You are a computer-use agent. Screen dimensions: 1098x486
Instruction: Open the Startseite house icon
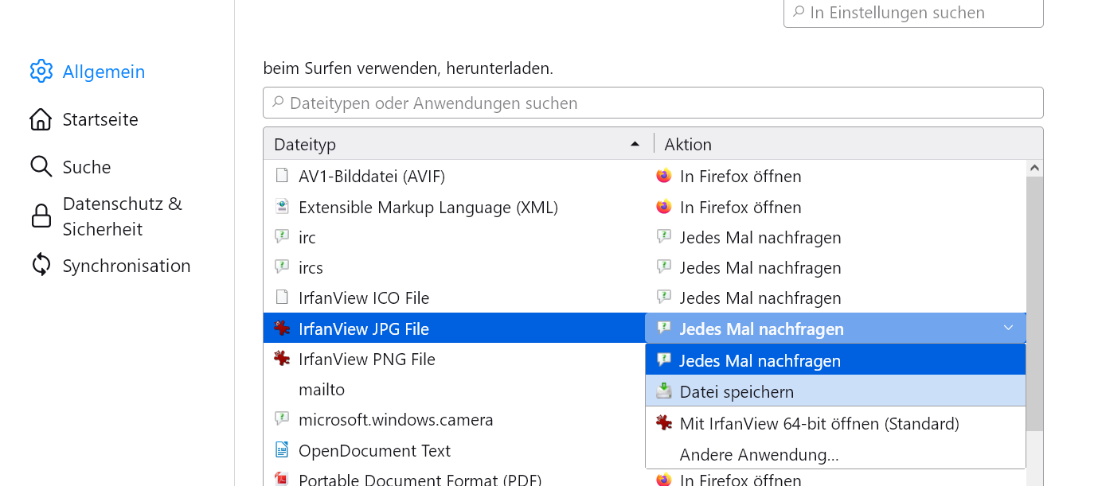(41, 119)
